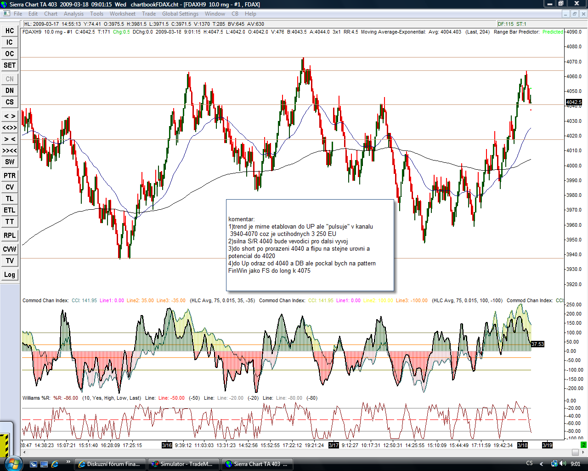Open the Window menu

pos(215,14)
